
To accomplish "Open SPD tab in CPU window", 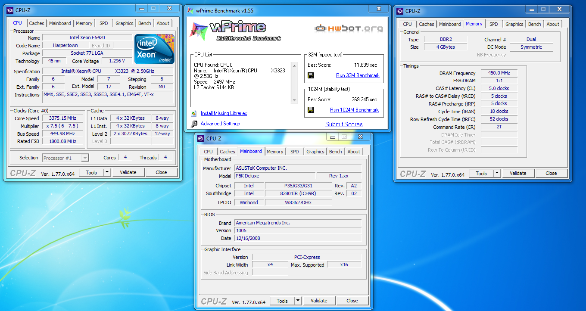I will click(104, 23).
